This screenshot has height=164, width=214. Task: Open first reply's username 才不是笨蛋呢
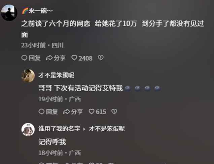(56, 75)
